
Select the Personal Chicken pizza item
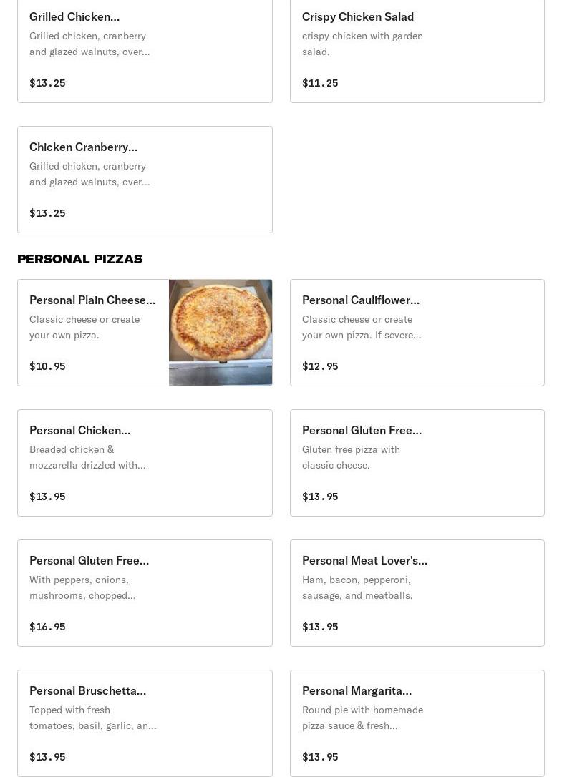click(145, 463)
